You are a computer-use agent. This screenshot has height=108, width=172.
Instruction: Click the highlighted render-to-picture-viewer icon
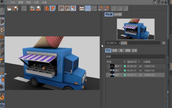pyautogui.click(x=53, y=8)
